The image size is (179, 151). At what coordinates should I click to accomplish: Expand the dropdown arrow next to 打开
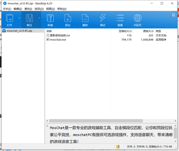(19, 18)
